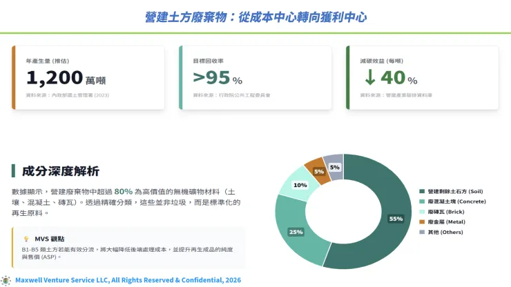Select the gray Others legend swatch

click(x=422, y=232)
